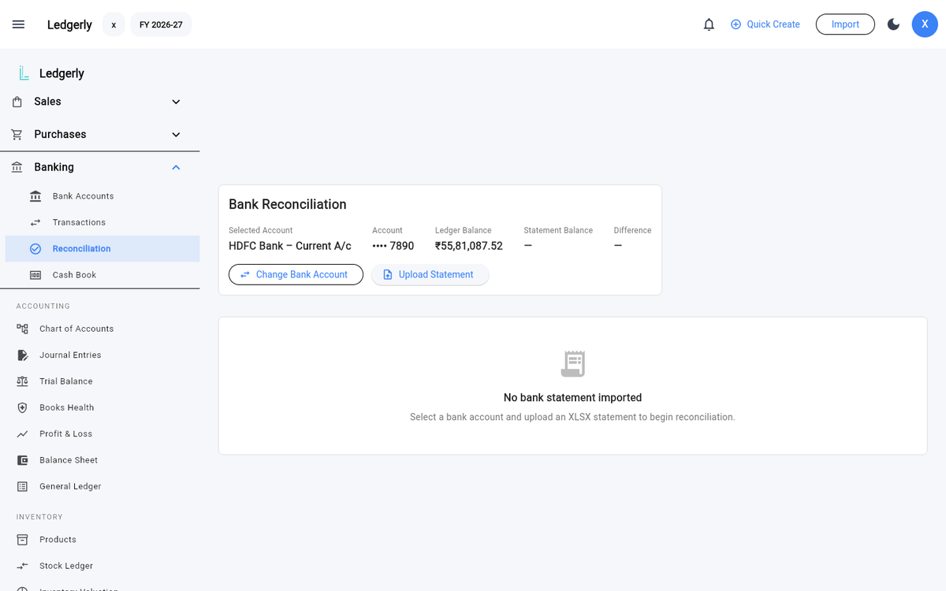Go to Journal Entries

(100, 355)
